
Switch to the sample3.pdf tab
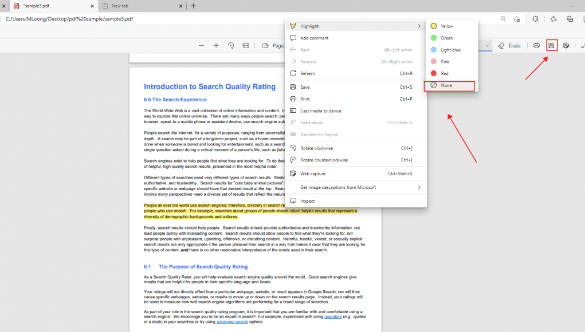click(x=53, y=6)
